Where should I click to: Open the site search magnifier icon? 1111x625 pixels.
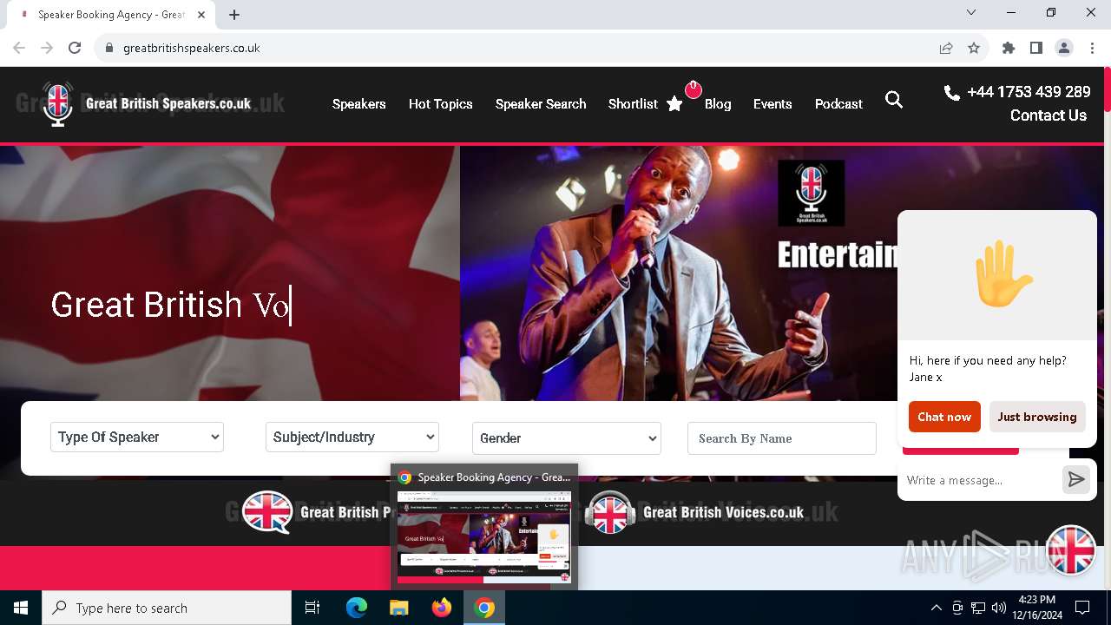click(x=894, y=101)
